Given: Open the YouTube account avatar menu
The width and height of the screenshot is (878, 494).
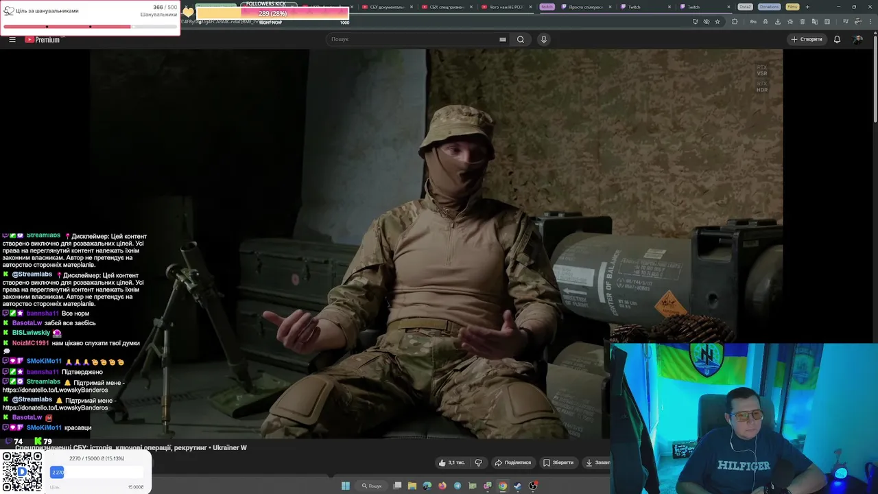Looking at the screenshot, I should click(x=858, y=39).
